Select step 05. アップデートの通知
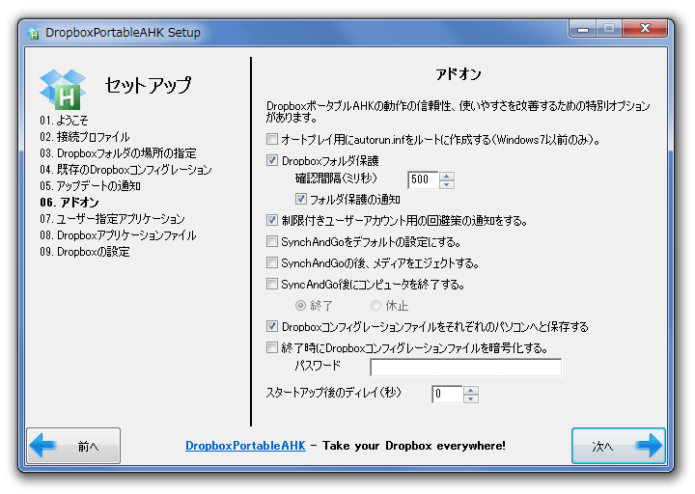 pos(90,185)
